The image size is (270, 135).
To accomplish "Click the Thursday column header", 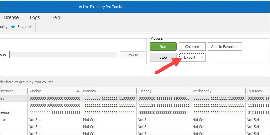I will pyautogui.click(x=258, y=91).
